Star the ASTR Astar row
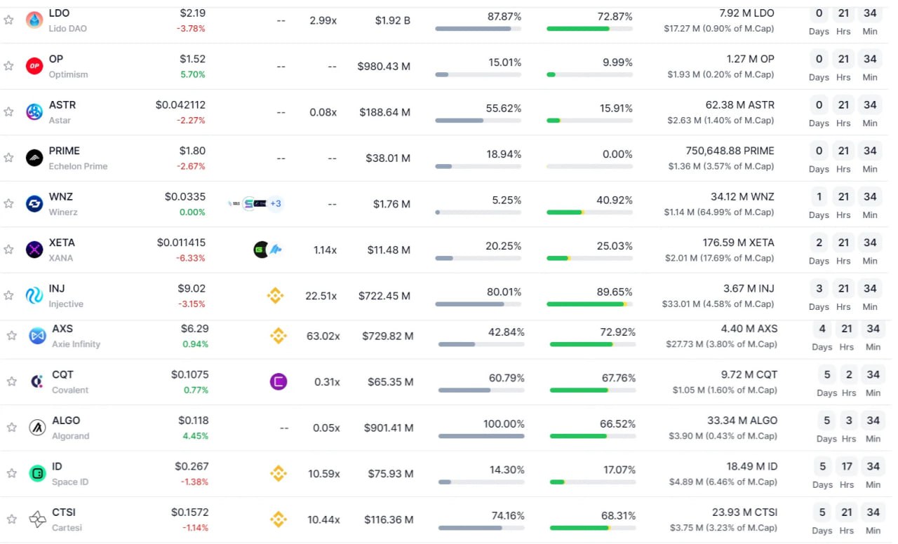This screenshot has width=898, height=544. pos(8,111)
